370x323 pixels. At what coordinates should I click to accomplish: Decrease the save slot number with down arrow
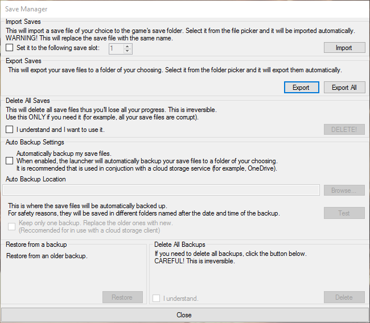[127, 51]
